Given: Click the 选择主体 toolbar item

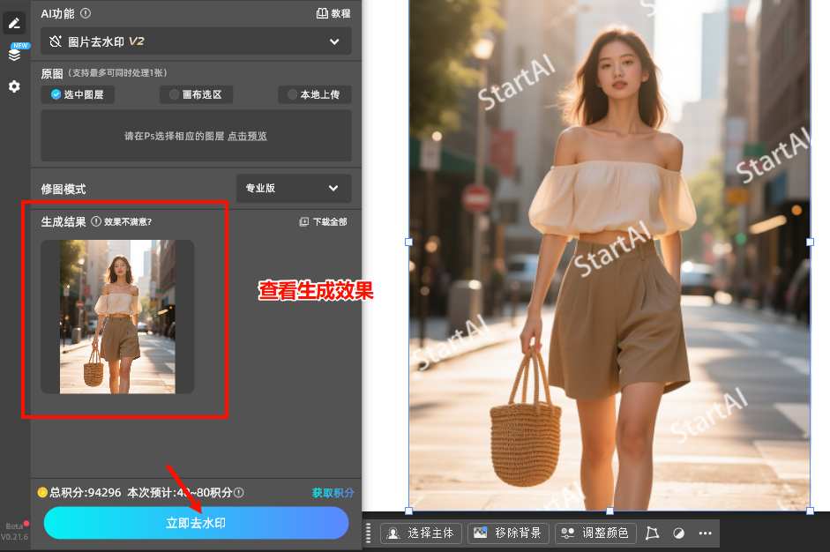Looking at the screenshot, I should [421, 533].
